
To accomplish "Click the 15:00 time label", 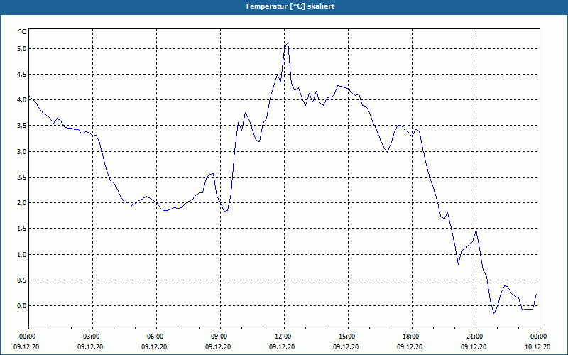I will point(348,337).
